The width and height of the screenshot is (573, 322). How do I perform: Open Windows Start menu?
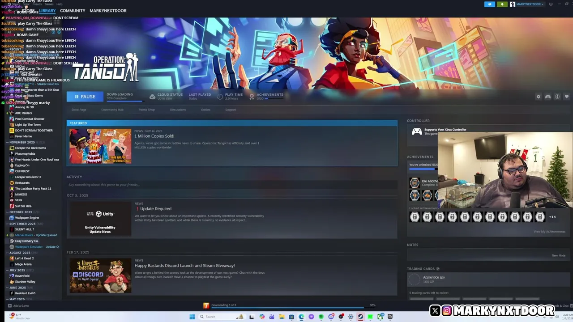[192, 317]
